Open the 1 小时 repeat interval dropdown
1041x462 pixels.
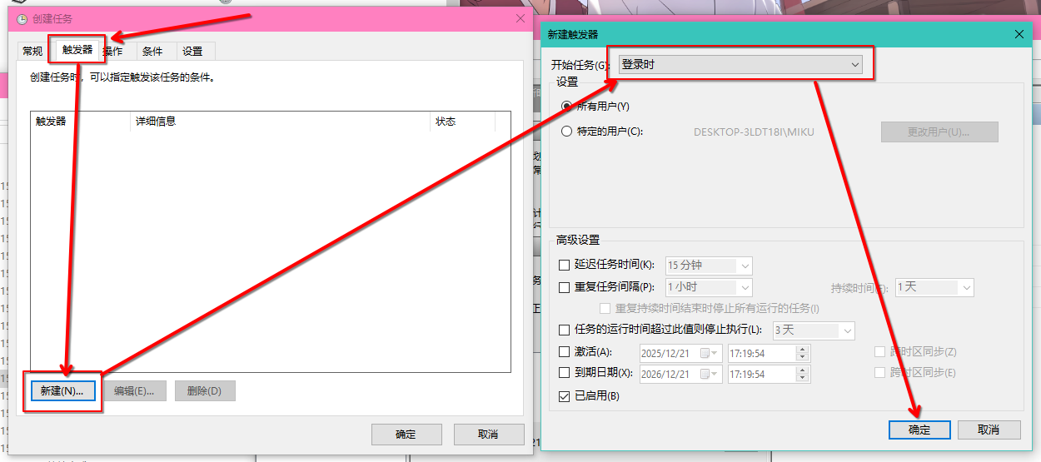point(709,287)
